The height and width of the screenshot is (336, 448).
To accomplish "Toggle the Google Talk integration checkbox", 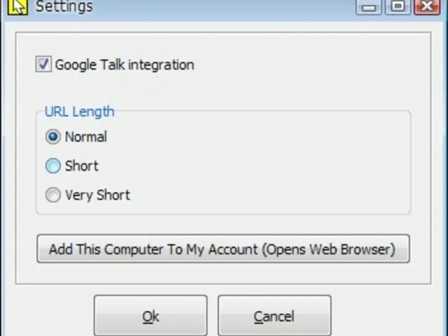I will [x=43, y=64].
